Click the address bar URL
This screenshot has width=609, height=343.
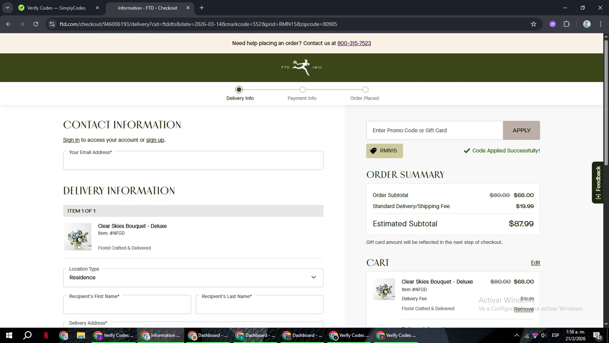199,24
